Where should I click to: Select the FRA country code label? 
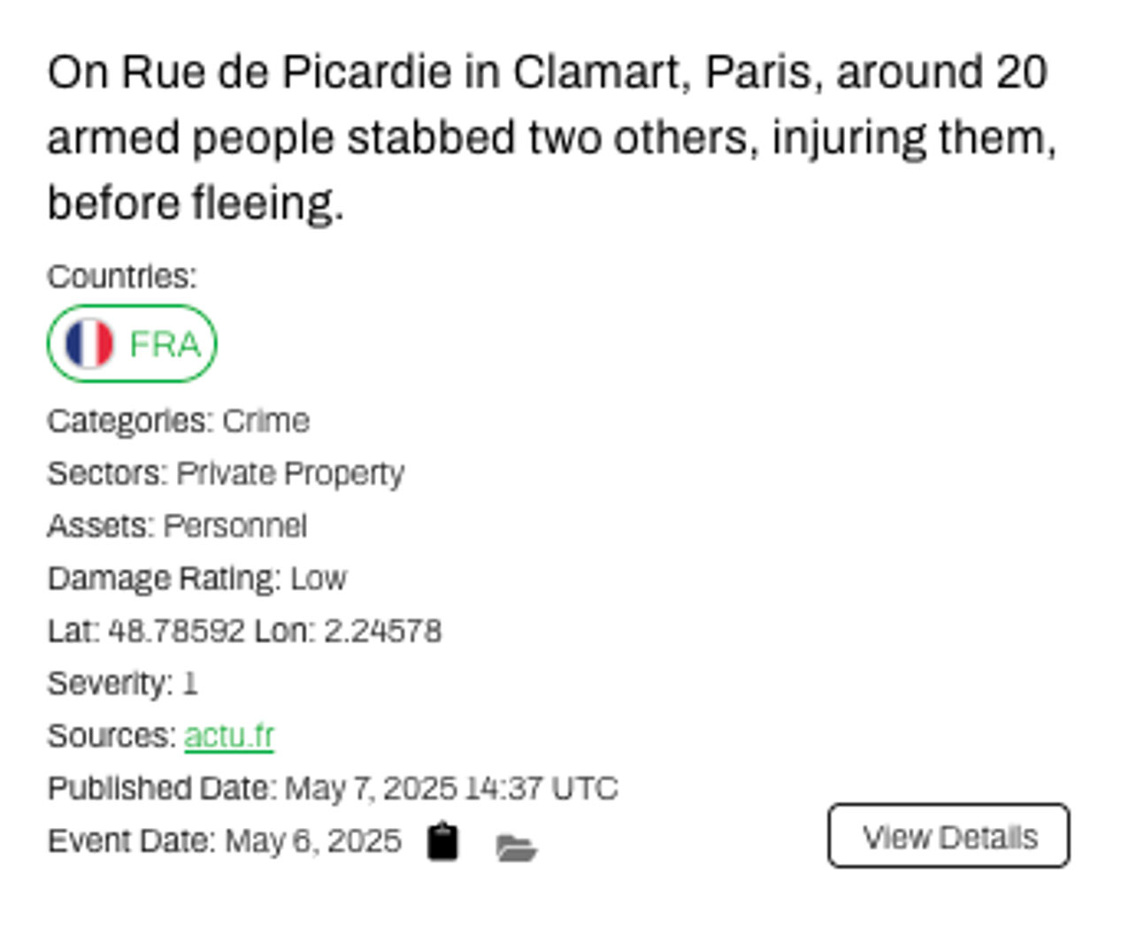click(165, 343)
